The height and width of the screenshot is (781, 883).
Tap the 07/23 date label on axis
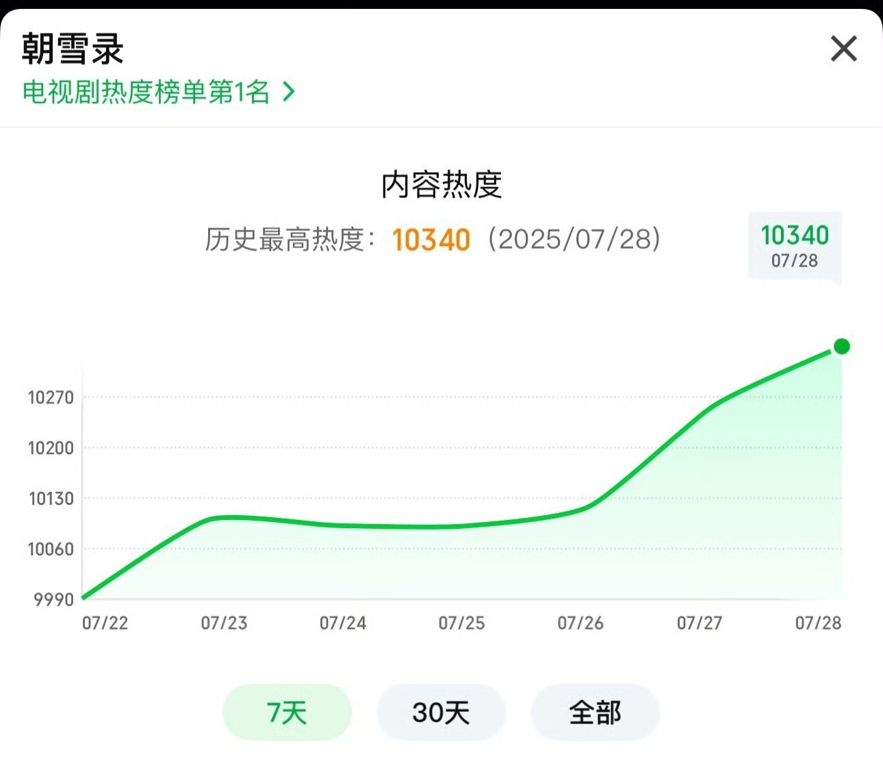(224, 623)
